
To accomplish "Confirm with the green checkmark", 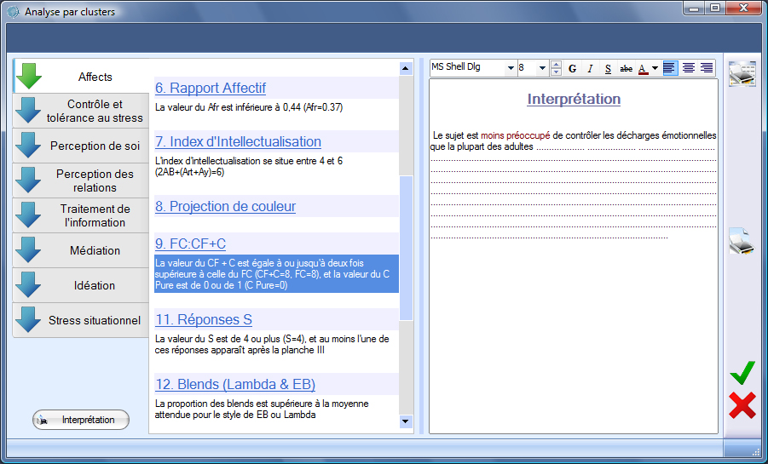I will point(742,372).
